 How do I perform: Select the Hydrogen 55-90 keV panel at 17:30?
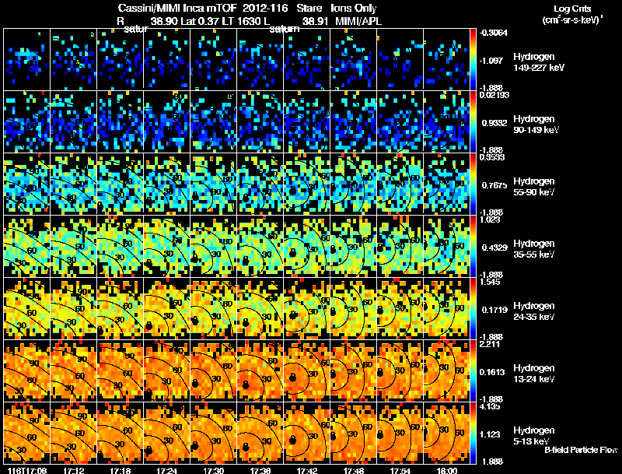pos(213,184)
